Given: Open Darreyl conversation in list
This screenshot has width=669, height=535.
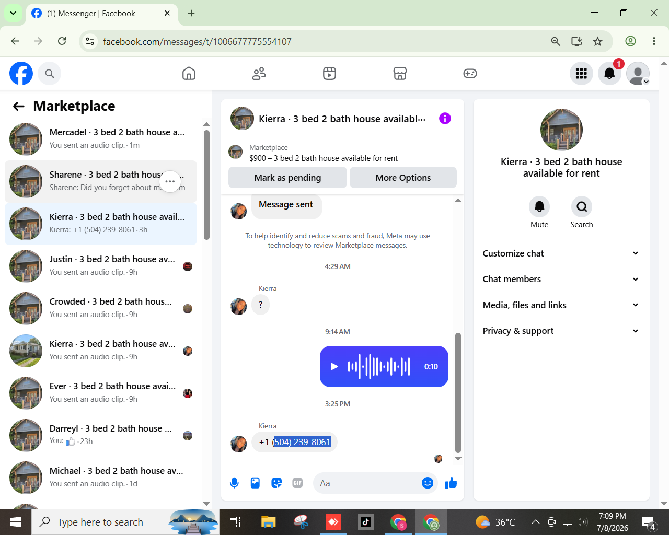Looking at the screenshot, I should [x=101, y=435].
